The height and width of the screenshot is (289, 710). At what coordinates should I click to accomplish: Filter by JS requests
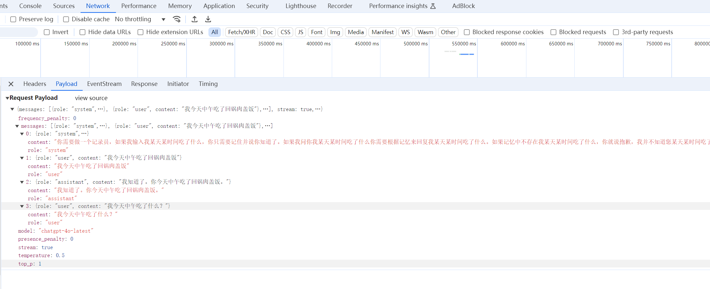(301, 32)
